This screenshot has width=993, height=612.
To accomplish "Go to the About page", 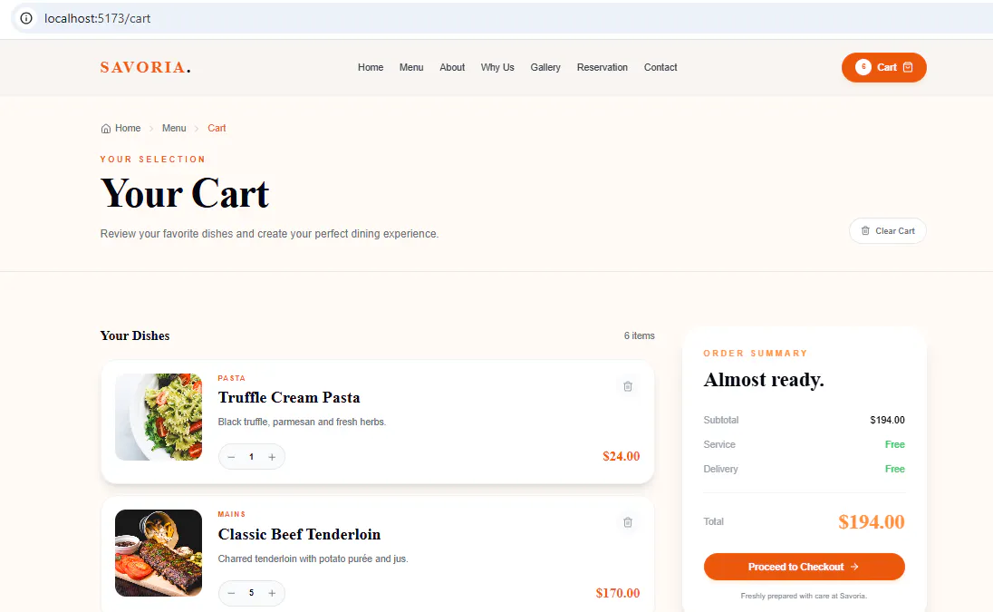I will point(452,67).
